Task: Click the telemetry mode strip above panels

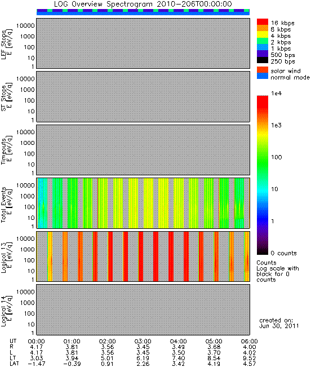Action: tap(143, 12)
